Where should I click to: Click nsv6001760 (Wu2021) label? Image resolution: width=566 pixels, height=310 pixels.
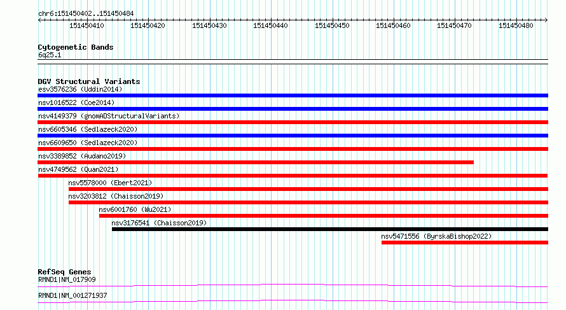click(135, 209)
